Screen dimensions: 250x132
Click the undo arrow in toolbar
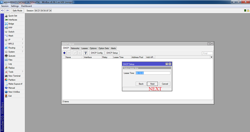[2, 11]
